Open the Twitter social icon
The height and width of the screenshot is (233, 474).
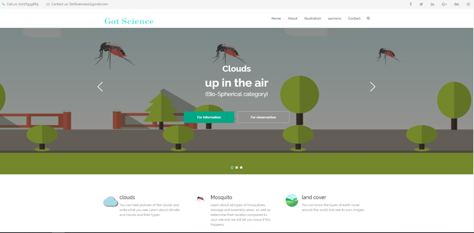[421, 4]
